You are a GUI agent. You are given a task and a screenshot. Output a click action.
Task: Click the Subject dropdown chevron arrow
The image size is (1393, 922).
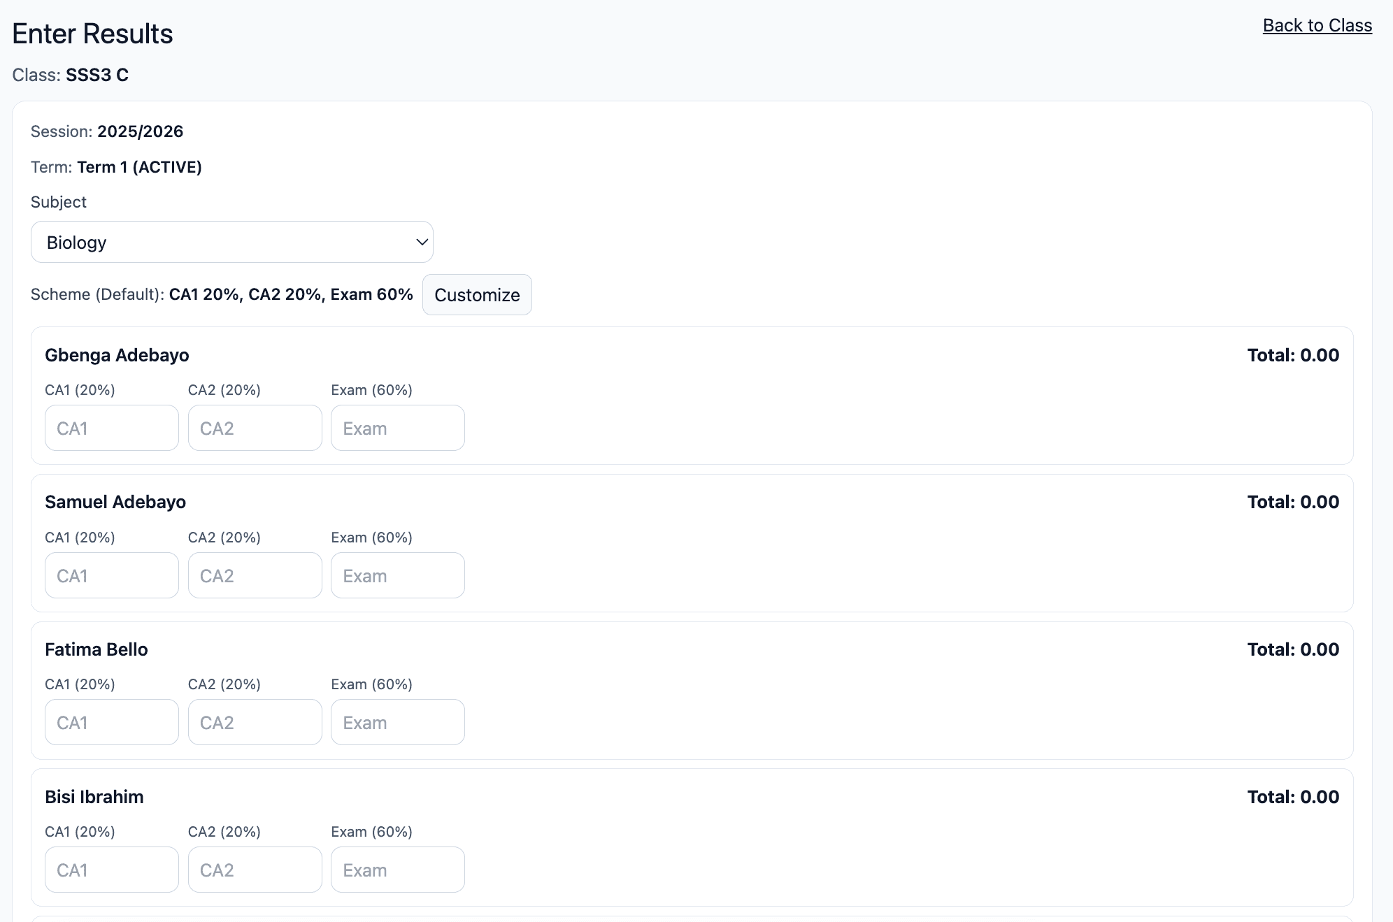click(x=422, y=242)
